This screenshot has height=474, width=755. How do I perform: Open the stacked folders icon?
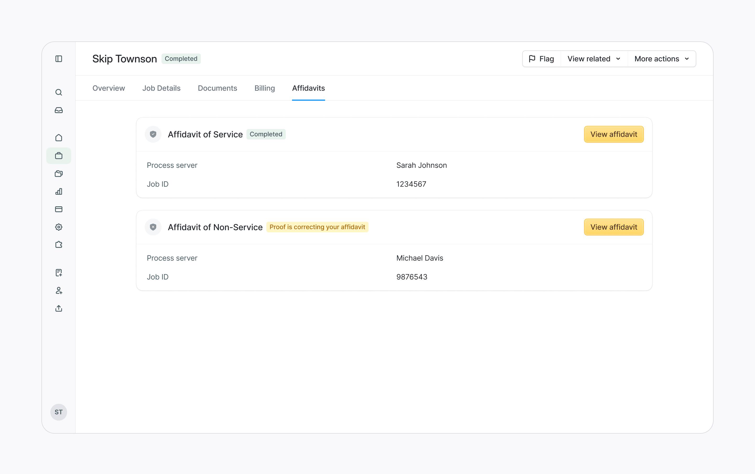tap(59, 173)
